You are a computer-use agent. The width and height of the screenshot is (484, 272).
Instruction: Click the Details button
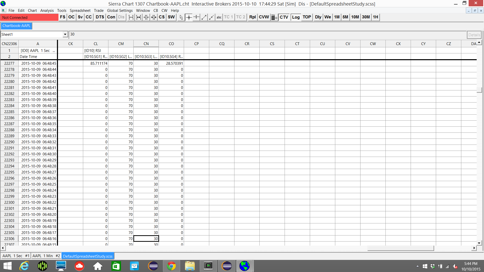tap(474, 35)
